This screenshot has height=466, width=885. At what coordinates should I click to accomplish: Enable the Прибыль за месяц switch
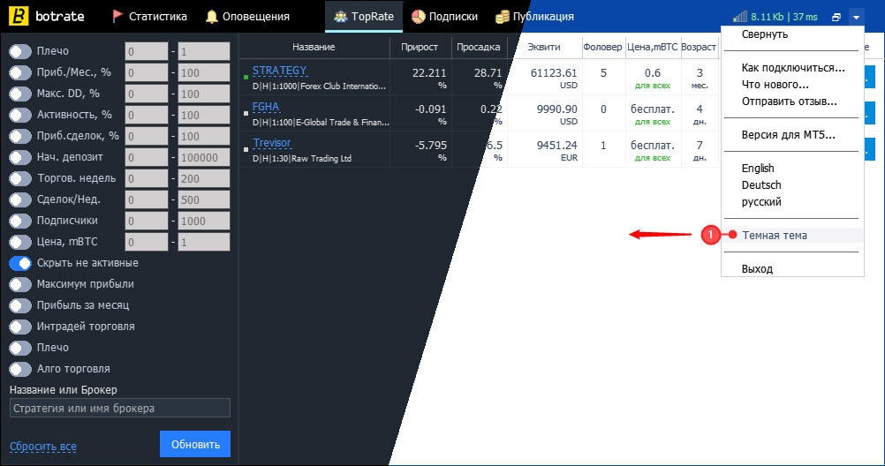click(x=20, y=305)
